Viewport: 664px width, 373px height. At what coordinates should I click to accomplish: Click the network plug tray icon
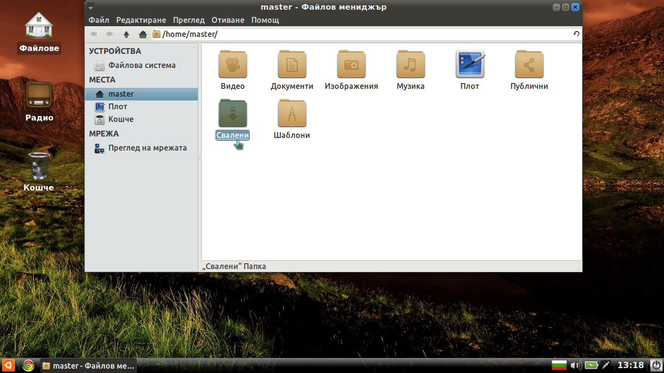(606, 365)
